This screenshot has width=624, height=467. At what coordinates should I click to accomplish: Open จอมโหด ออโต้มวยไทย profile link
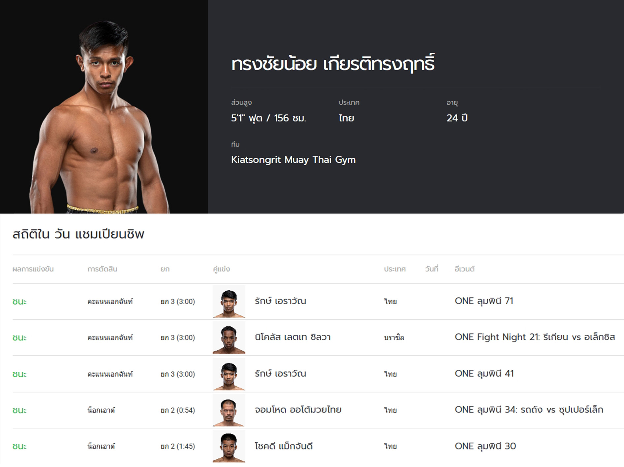(298, 410)
